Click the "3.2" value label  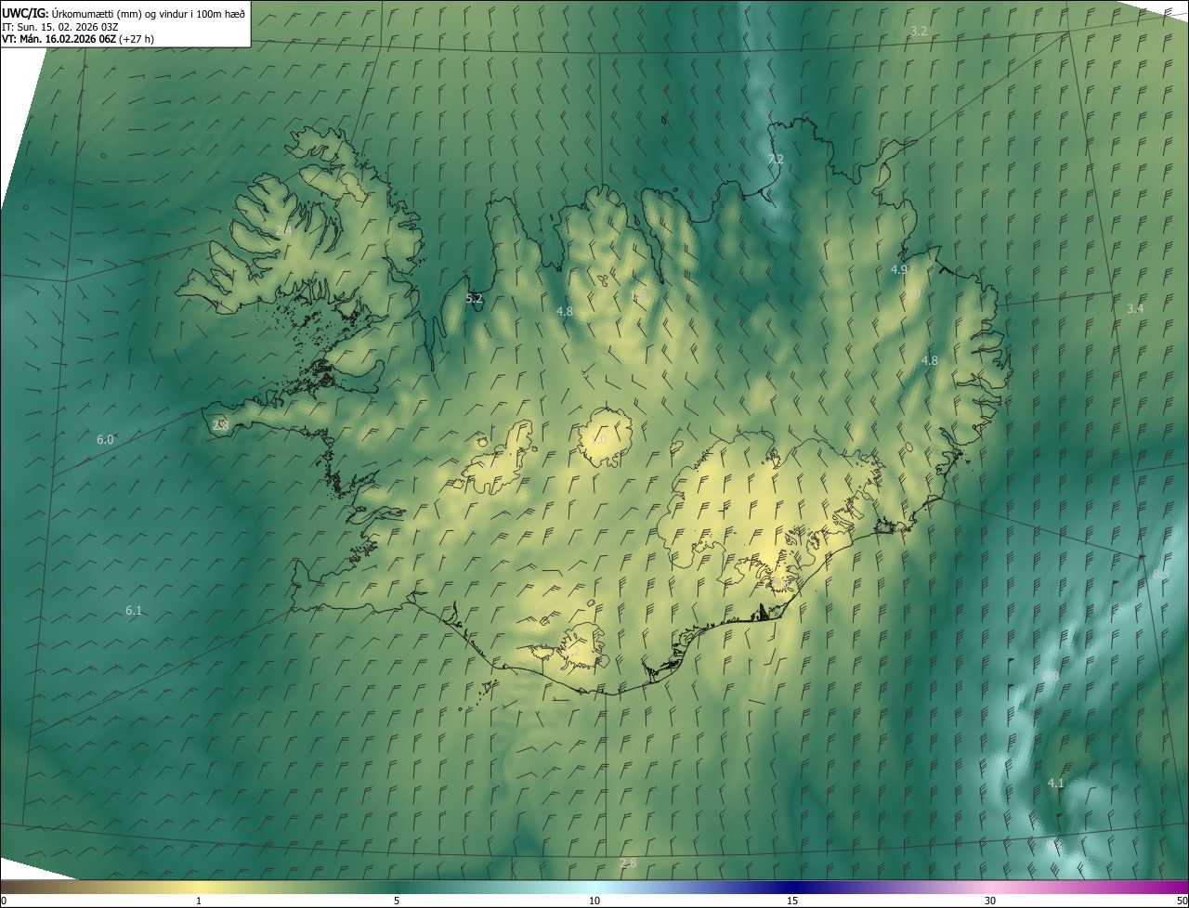[919, 31]
